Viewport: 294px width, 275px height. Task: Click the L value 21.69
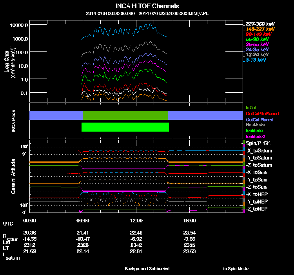coord(29,251)
